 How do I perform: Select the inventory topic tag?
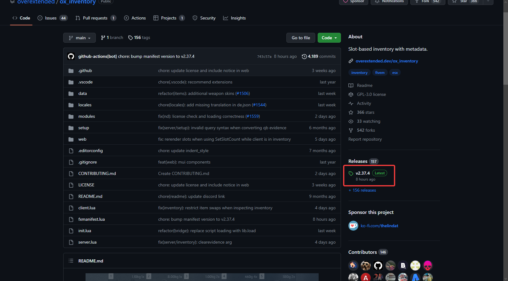click(359, 73)
